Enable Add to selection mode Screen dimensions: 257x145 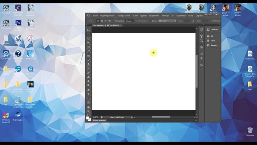pyautogui.click(x=102, y=21)
